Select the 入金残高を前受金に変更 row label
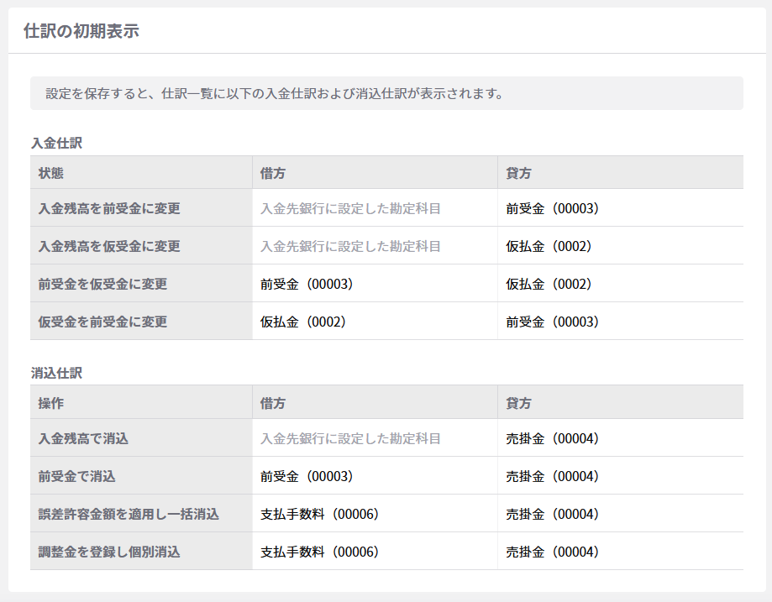This screenshot has width=772, height=602. (x=109, y=208)
